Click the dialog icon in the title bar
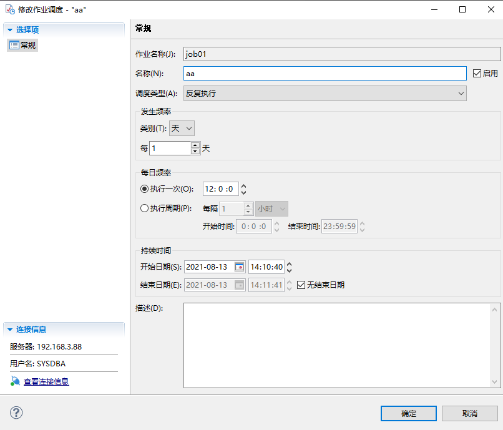The height and width of the screenshot is (430, 503). click(x=9, y=9)
